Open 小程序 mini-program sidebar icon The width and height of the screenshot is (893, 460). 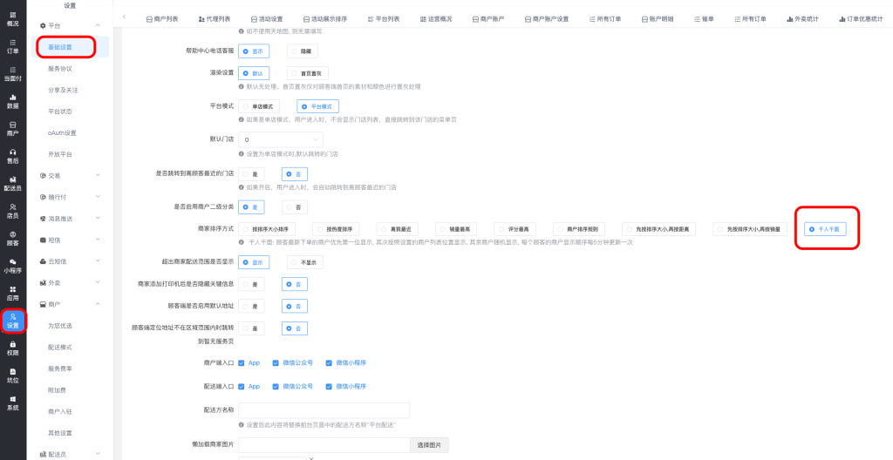[12, 265]
